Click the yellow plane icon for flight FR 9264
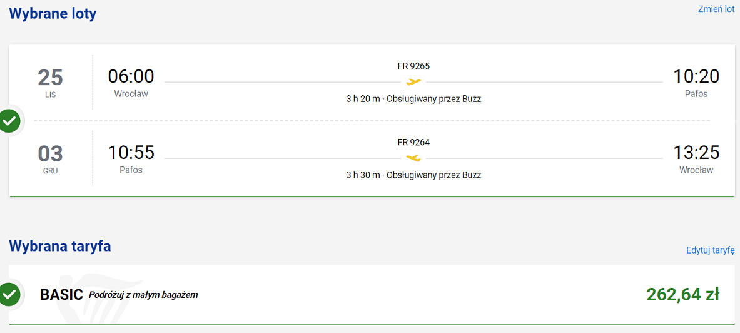The image size is (740, 333). coord(413,158)
